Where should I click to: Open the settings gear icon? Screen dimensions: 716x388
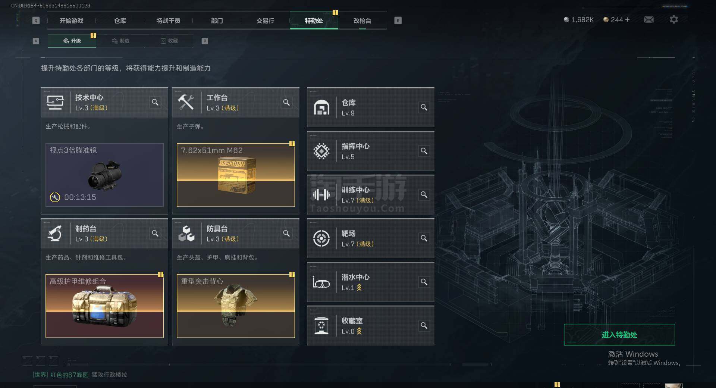click(x=673, y=19)
